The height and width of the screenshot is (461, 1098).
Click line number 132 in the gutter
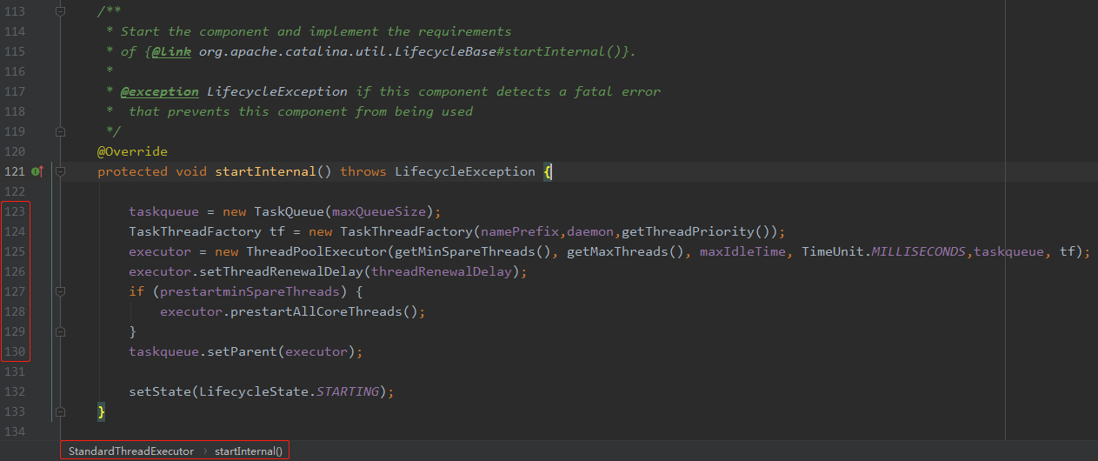[x=15, y=391]
